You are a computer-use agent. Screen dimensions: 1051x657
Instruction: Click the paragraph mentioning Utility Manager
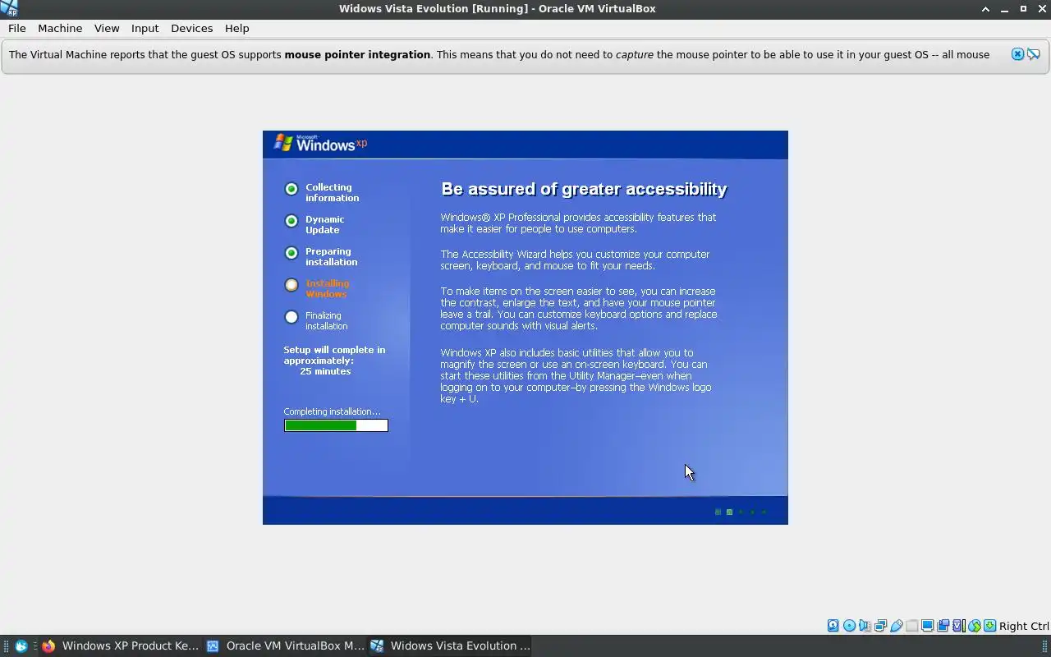click(576, 375)
